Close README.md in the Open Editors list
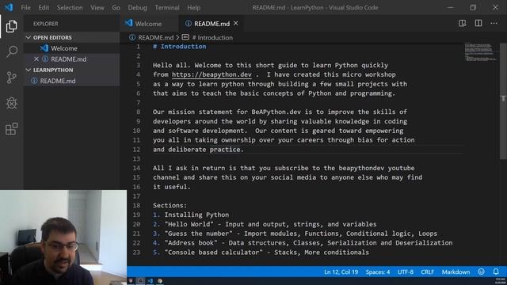The height and width of the screenshot is (285, 507). [x=36, y=59]
